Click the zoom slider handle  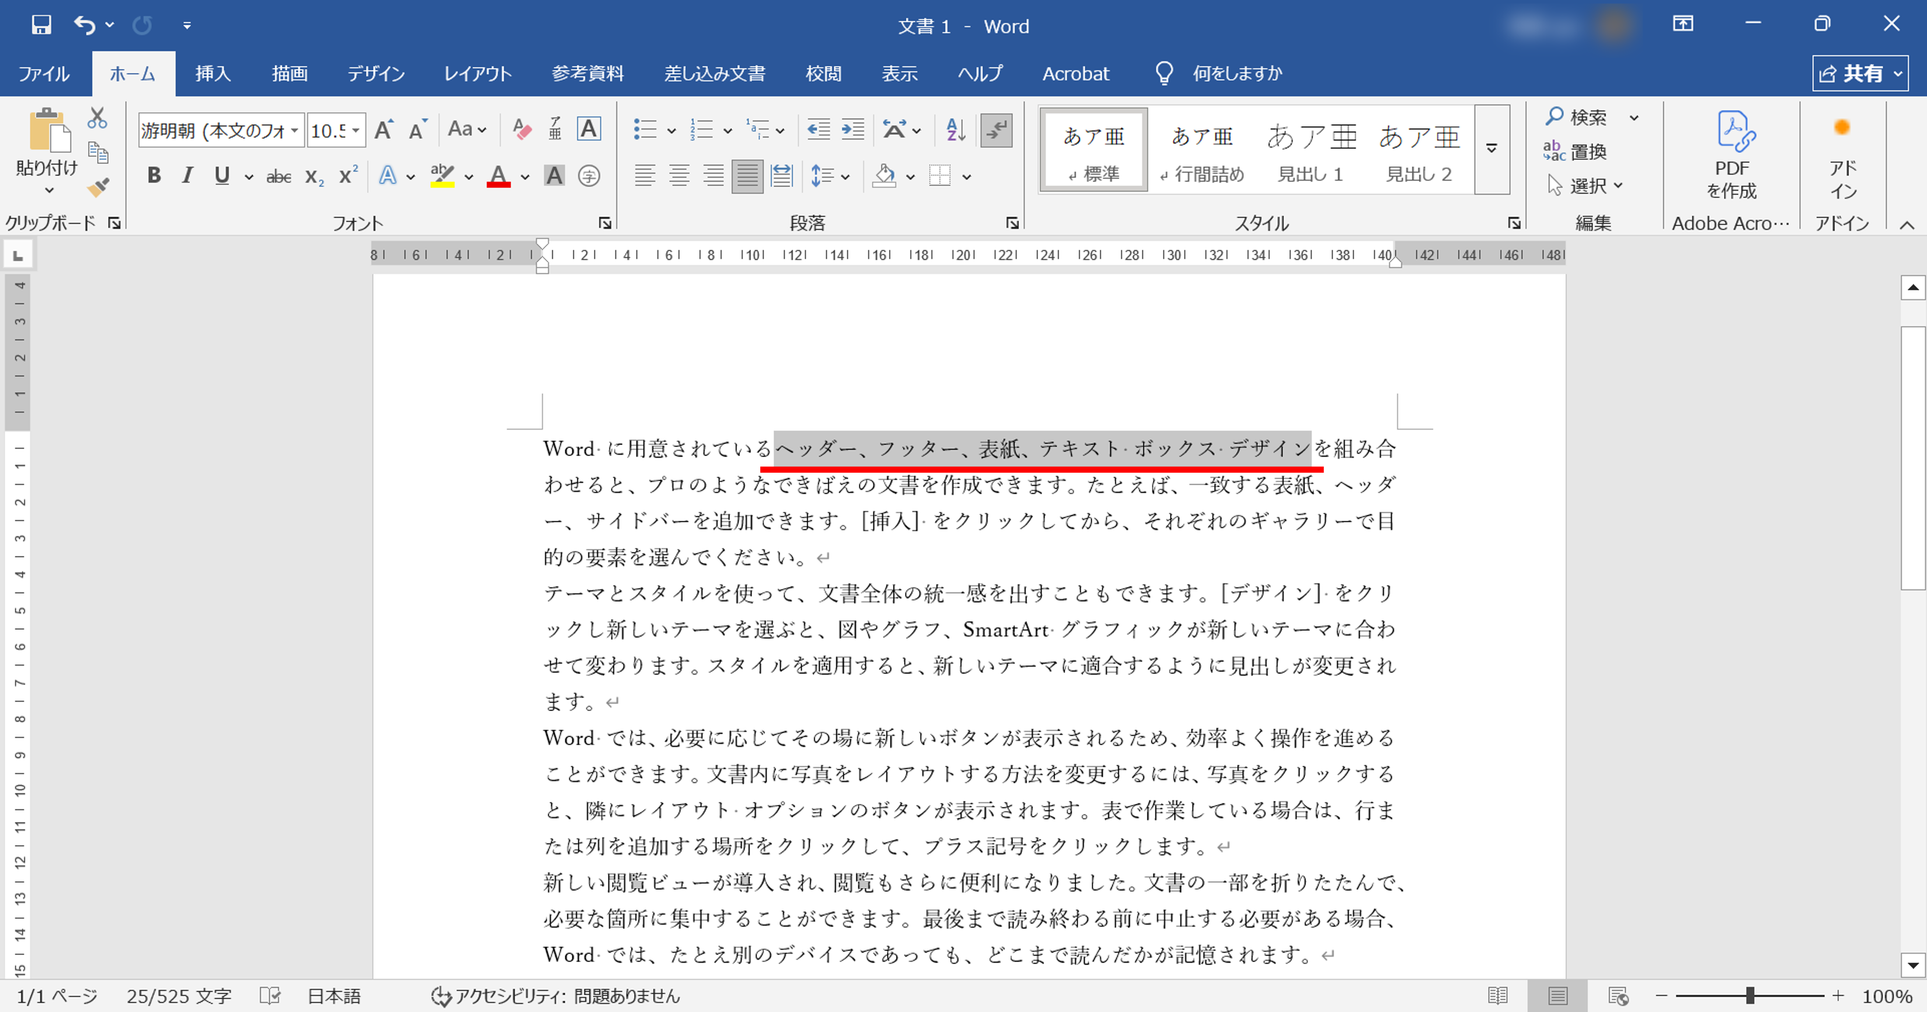click(x=1751, y=995)
